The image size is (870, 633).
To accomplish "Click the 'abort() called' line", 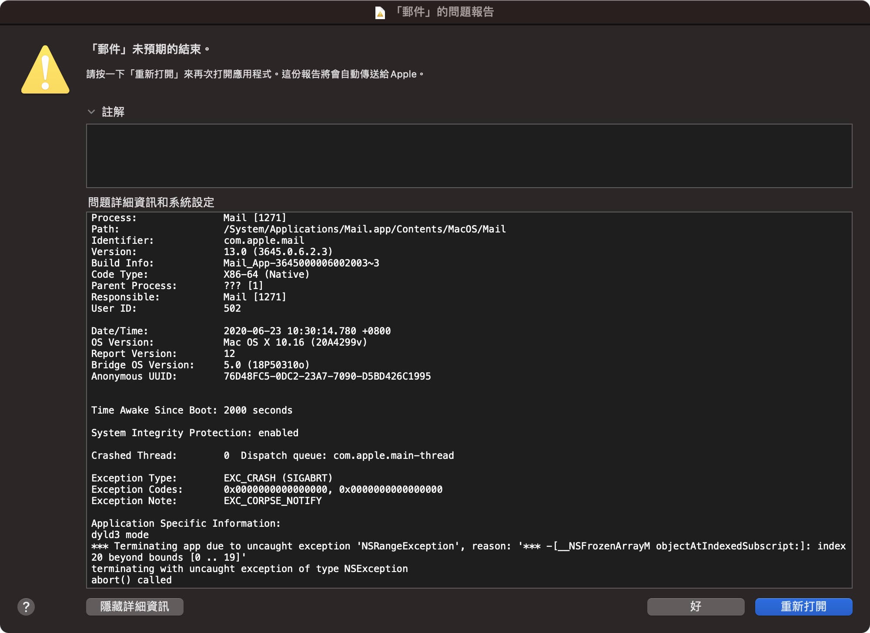I will (x=131, y=580).
